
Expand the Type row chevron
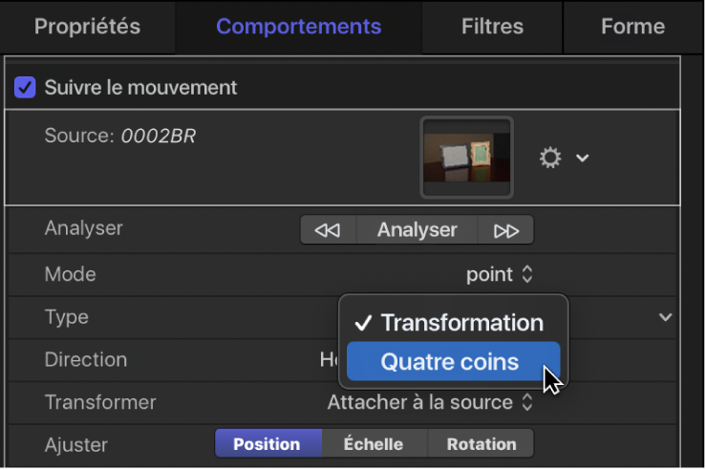[666, 317]
